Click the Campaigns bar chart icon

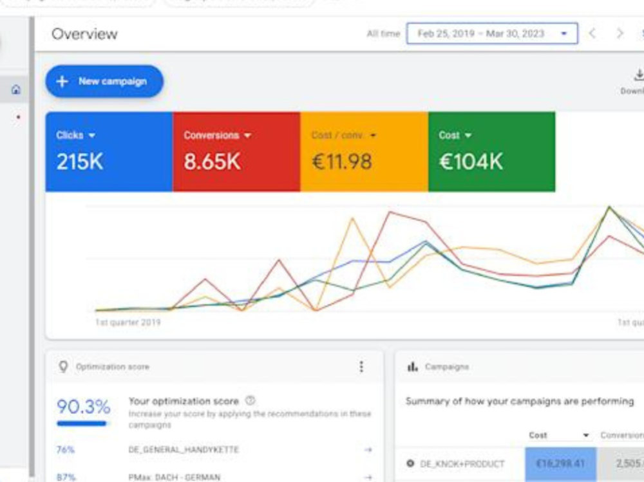click(x=412, y=367)
